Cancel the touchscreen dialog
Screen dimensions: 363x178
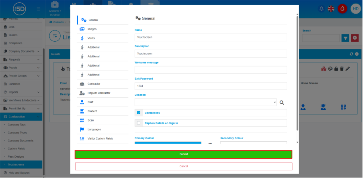[x=184, y=166]
